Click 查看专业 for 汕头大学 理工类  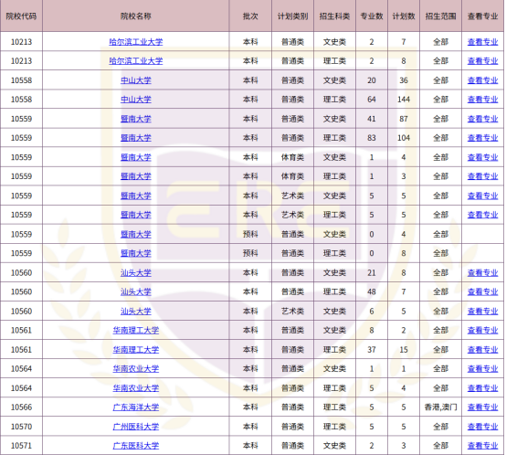tap(483, 291)
